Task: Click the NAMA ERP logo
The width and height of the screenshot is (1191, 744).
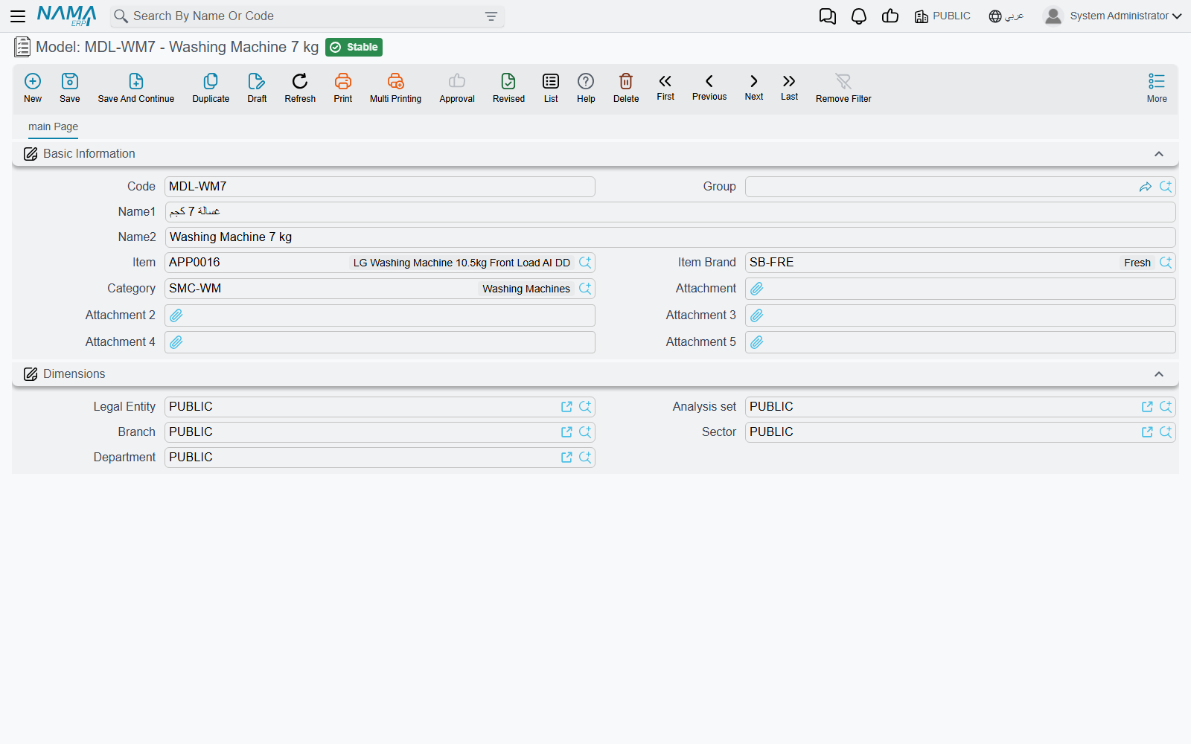Action: point(67,16)
